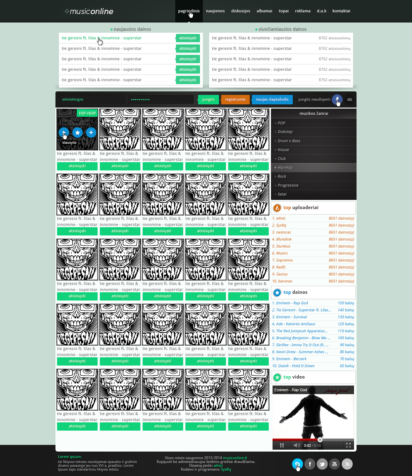Viewport: 412px width, 476px height.
Task: Click the HIP-HOP tag on first cover
Action: (87, 113)
